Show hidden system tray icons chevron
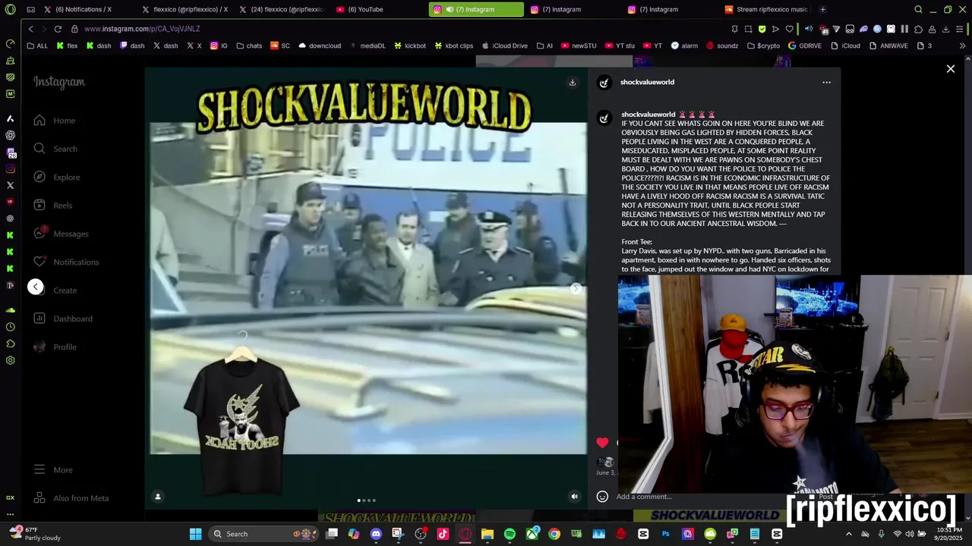The height and width of the screenshot is (546, 972). click(849, 534)
